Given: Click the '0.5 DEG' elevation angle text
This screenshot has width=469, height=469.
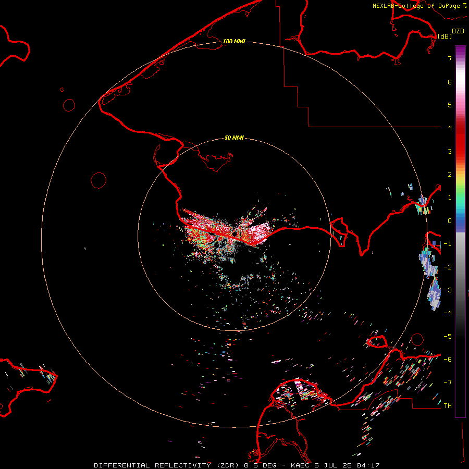Looking at the screenshot, I should click(x=260, y=465).
